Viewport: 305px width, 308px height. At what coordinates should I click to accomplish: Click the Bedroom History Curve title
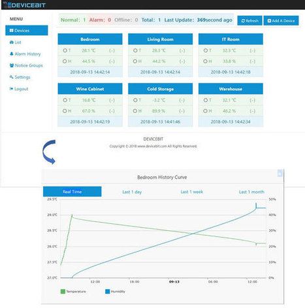pyautogui.click(x=162, y=177)
